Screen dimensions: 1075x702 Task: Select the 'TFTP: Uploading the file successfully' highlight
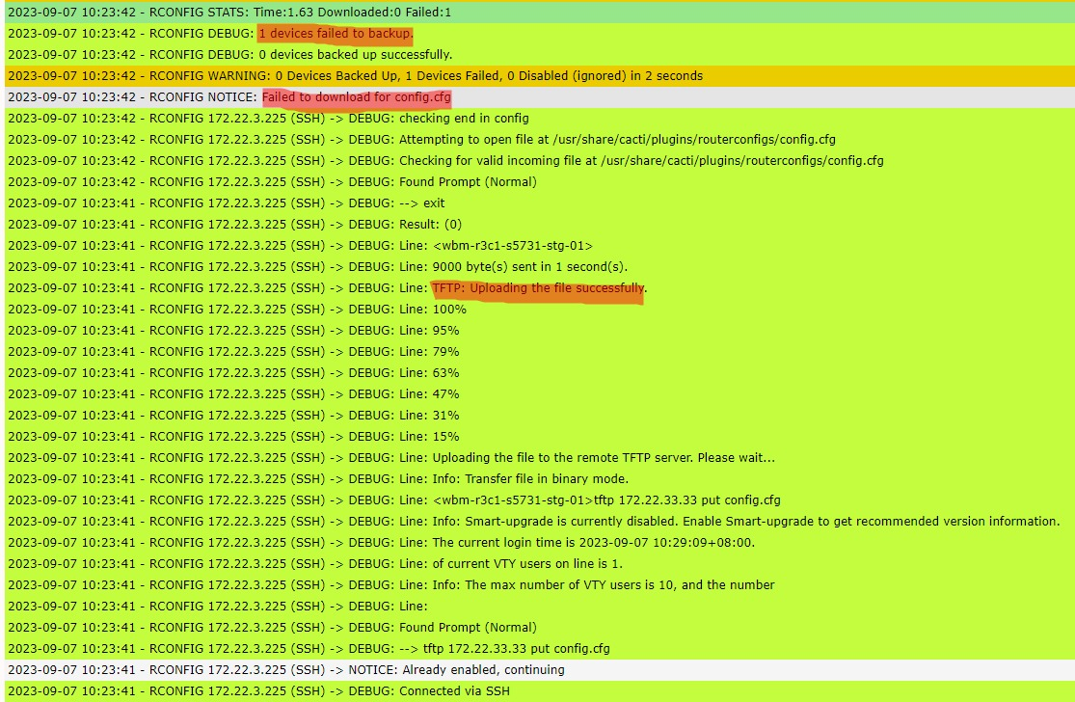[x=540, y=287]
